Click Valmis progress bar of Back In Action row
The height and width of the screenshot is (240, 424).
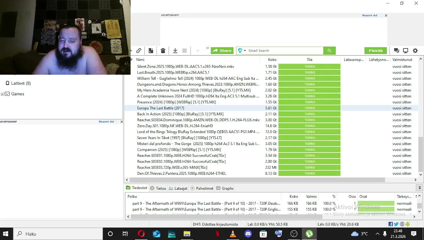[x=309, y=114]
